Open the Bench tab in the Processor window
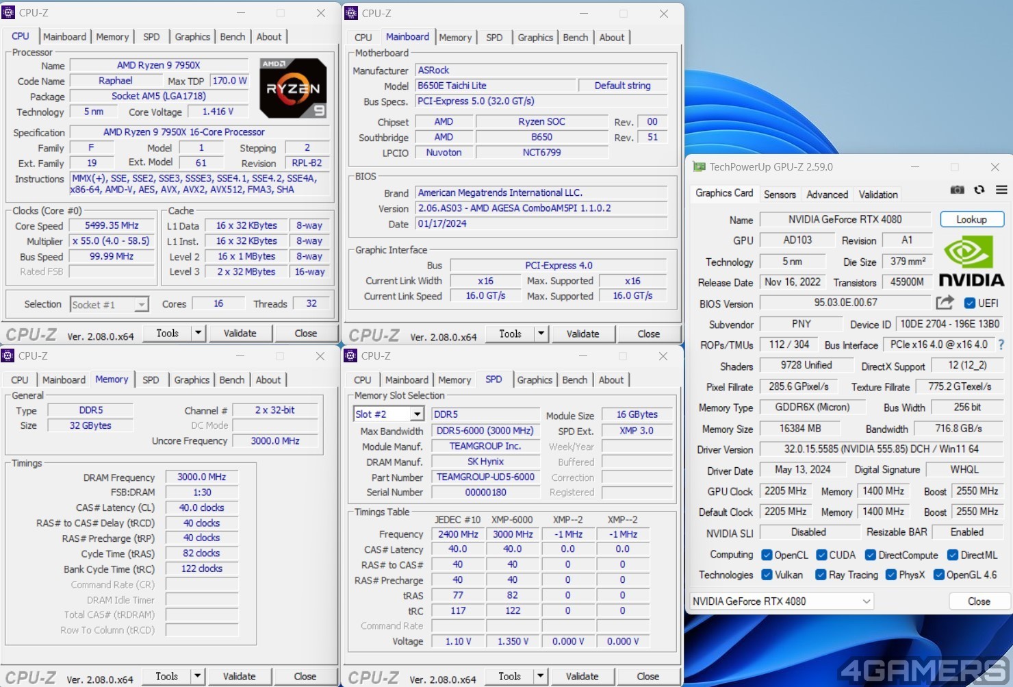This screenshot has height=687, width=1013. point(233,37)
